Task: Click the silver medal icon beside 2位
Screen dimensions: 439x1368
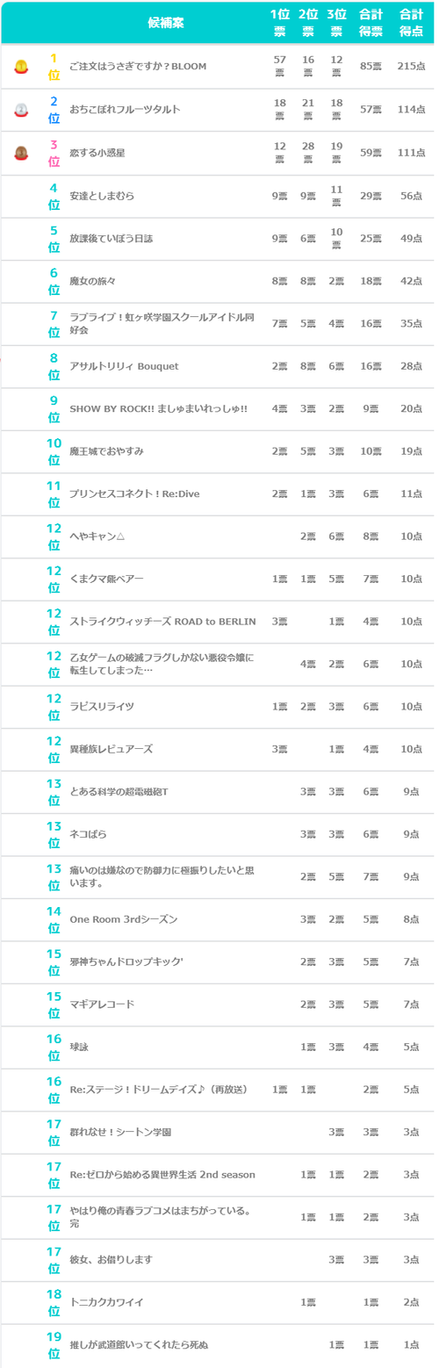Action: (x=22, y=110)
